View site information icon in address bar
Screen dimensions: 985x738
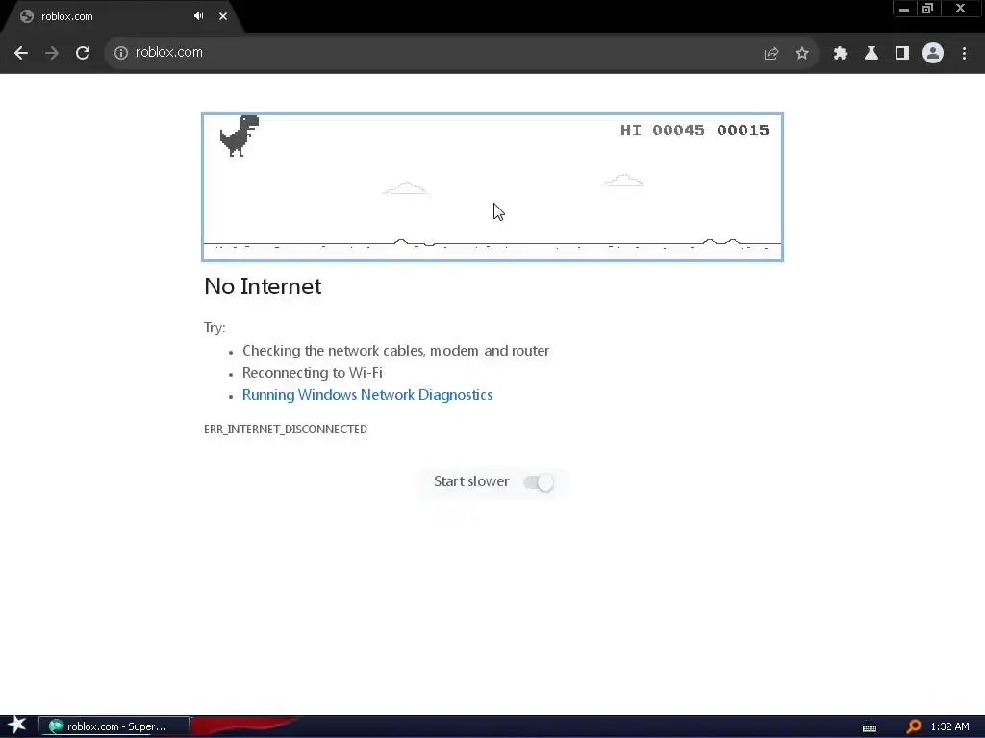(x=120, y=53)
